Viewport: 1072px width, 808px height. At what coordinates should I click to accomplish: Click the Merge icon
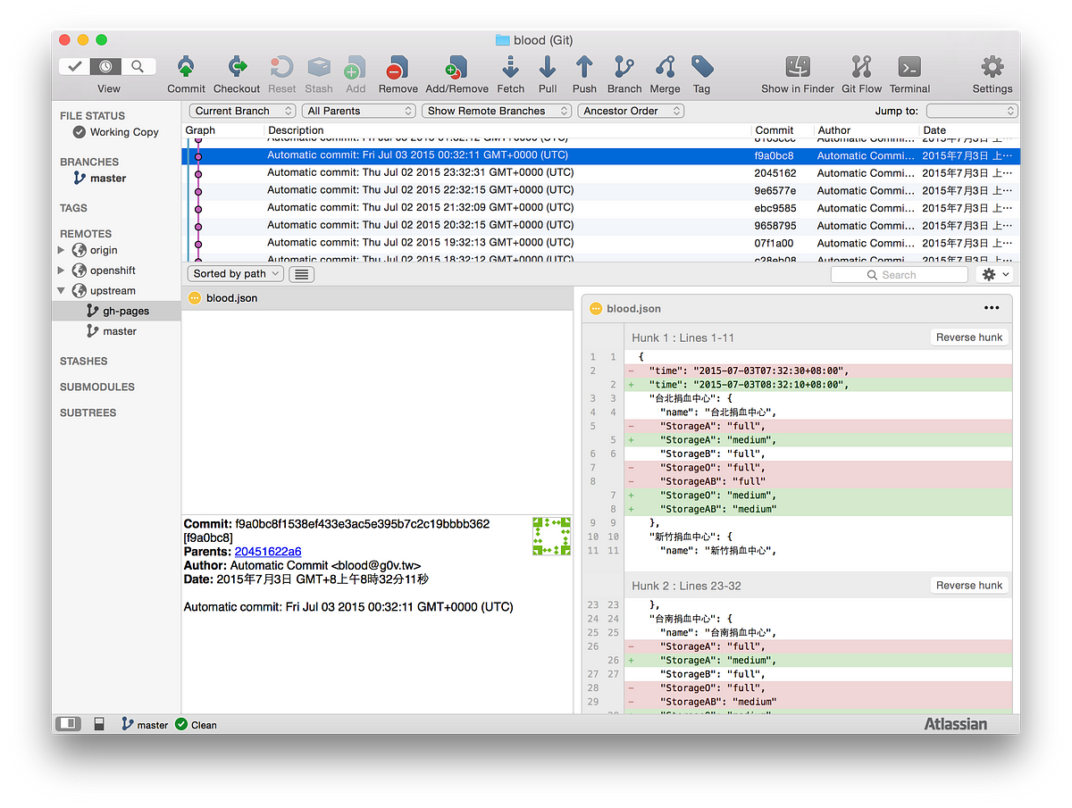coord(665,68)
